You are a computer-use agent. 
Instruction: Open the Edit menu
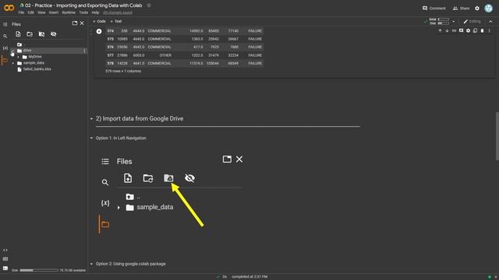tap(30, 12)
